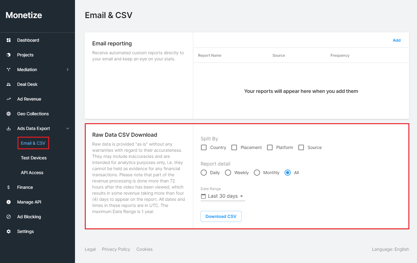417x263 pixels.
Task: Tick the Placement checkbox
Action: pos(234,147)
